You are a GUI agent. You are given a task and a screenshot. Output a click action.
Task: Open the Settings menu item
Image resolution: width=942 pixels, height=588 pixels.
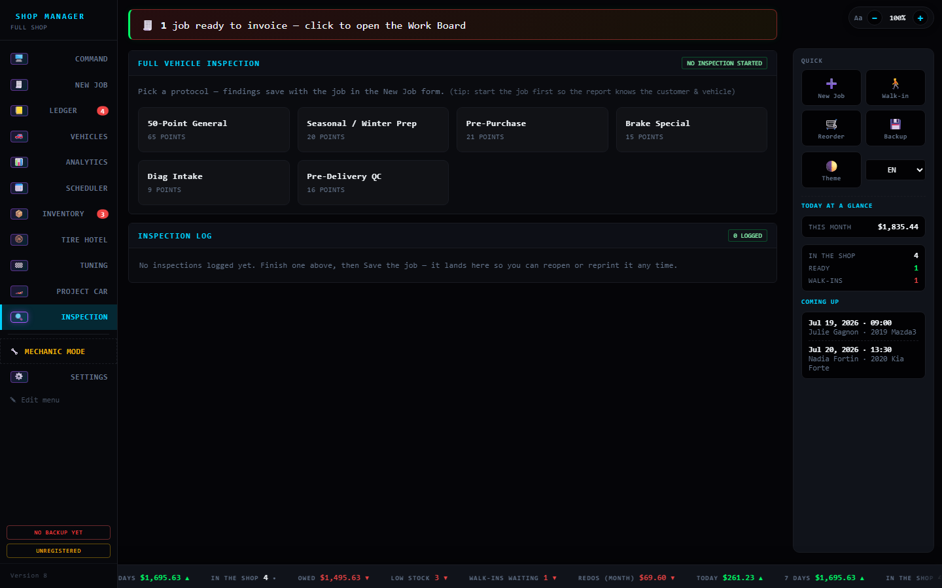59,377
